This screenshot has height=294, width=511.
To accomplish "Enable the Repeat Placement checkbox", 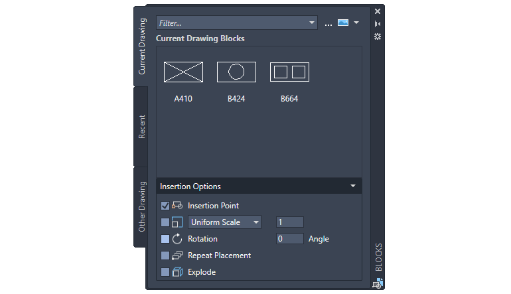I will [x=165, y=256].
